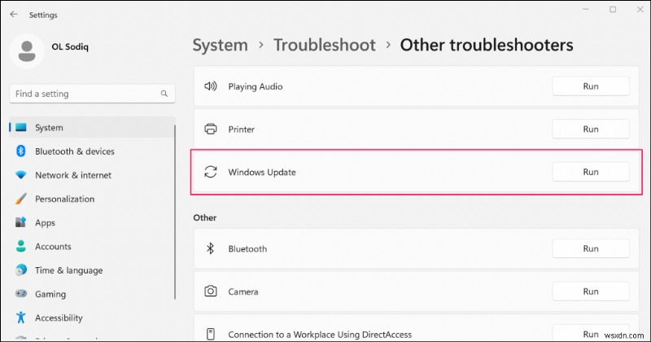Viewport: 651px width, 342px height.
Task: Minimize the Settings window
Action: pyautogui.click(x=585, y=10)
